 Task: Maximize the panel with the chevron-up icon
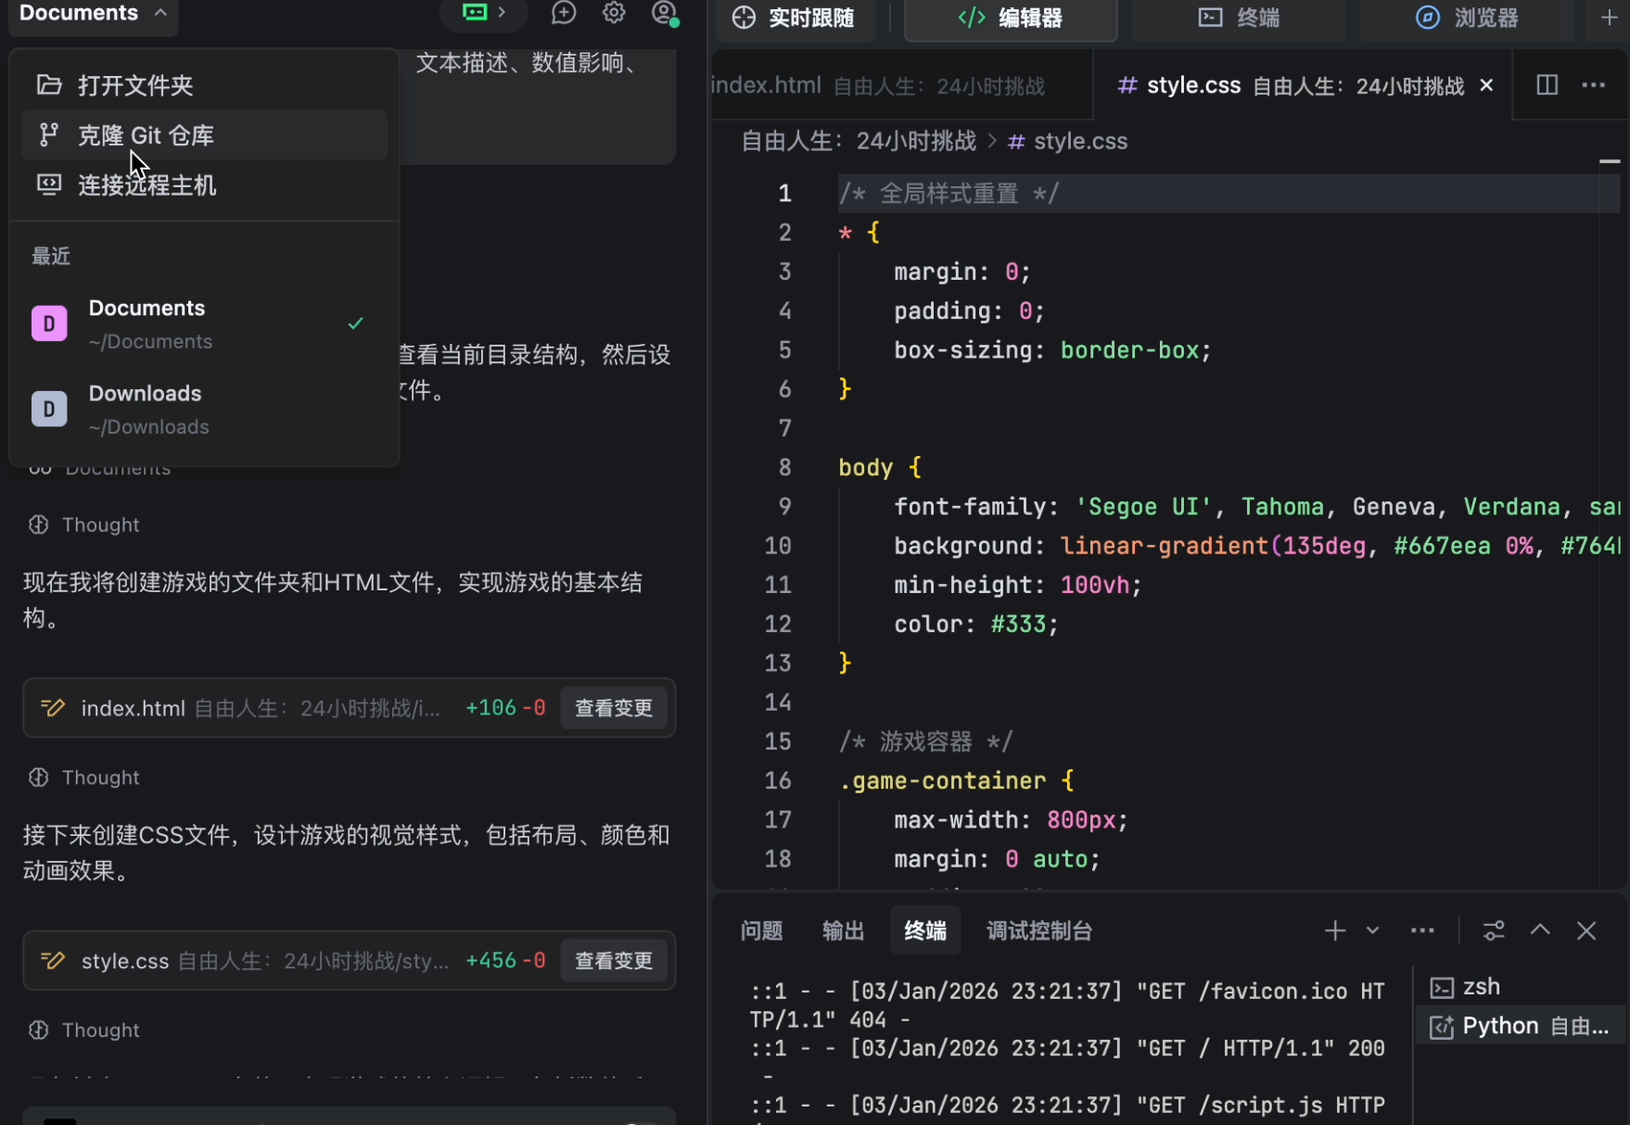point(1540,930)
